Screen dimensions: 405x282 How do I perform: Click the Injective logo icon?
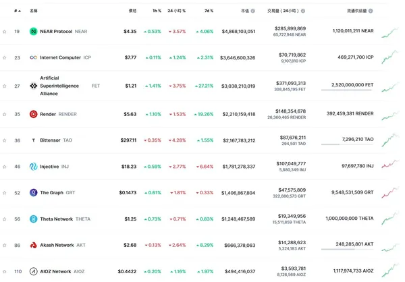(x=34, y=167)
